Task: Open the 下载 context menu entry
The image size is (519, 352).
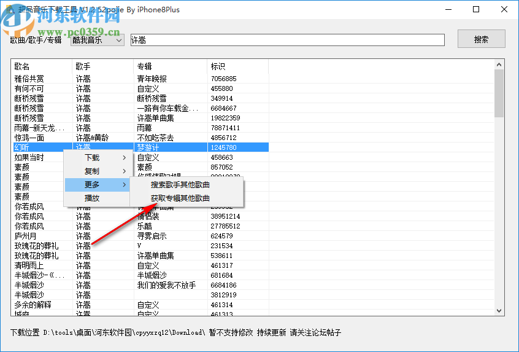Action: coord(98,157)
